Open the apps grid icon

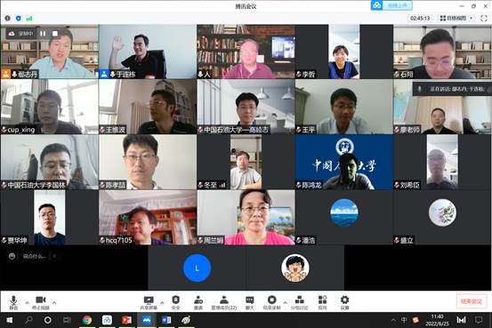pos(323,302)
